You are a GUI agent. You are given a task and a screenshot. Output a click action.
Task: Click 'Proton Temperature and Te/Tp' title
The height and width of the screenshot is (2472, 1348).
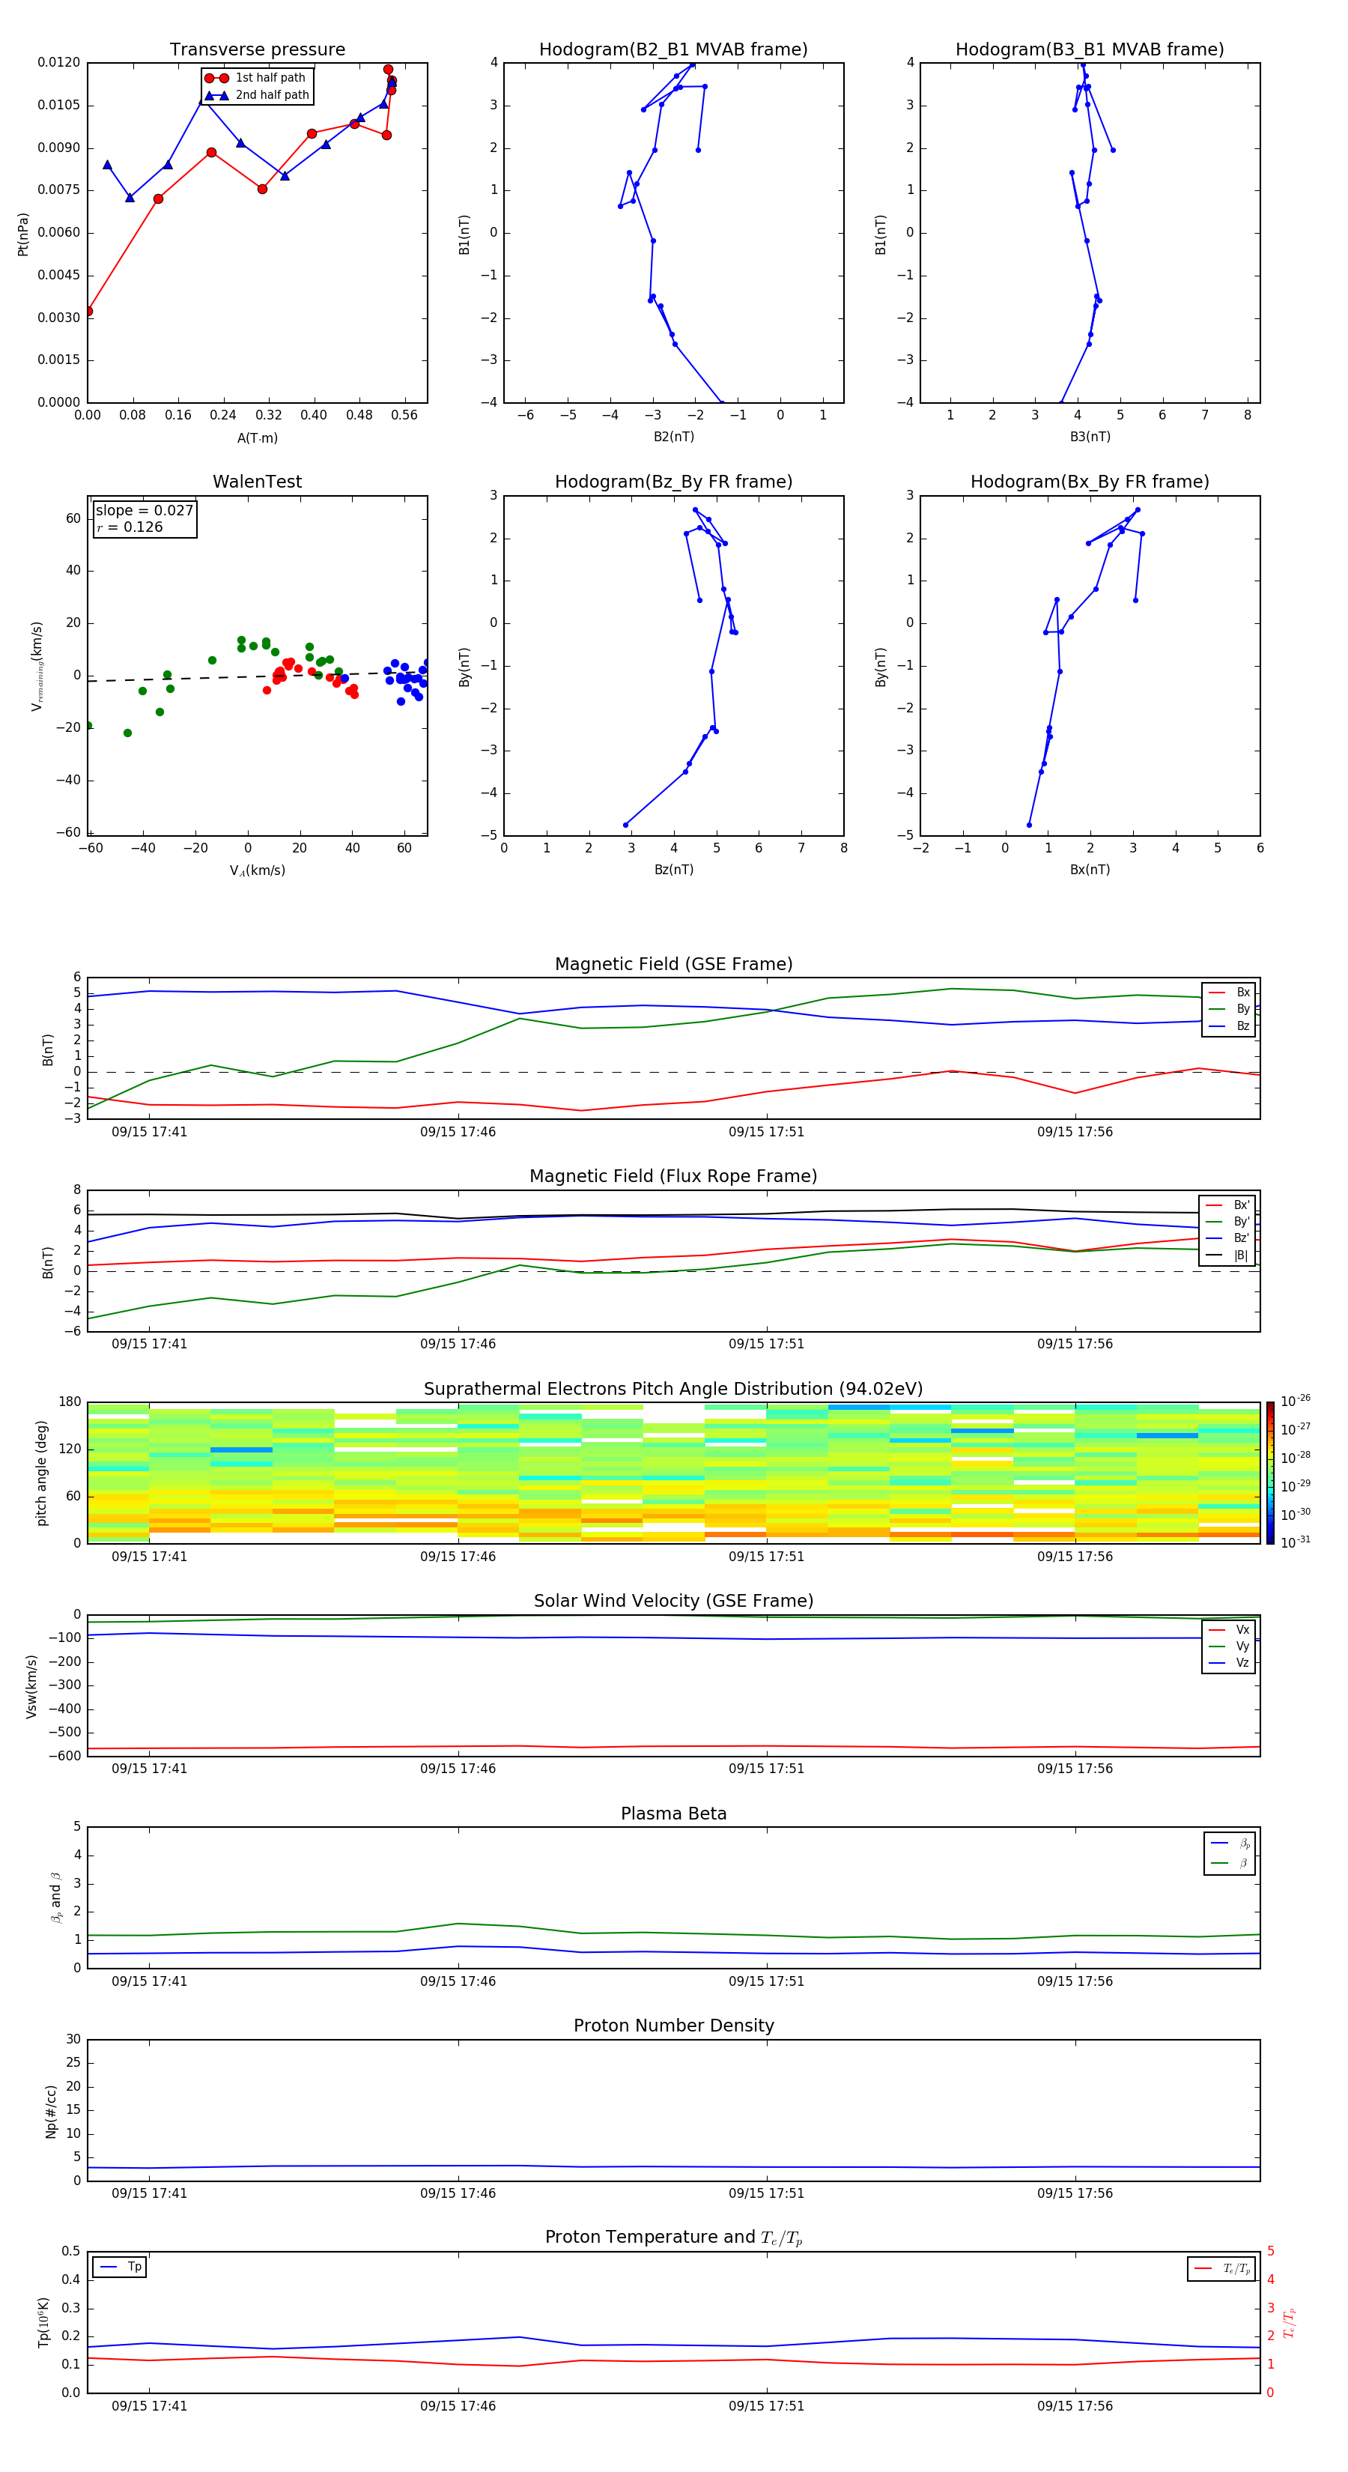point(673,2238)
